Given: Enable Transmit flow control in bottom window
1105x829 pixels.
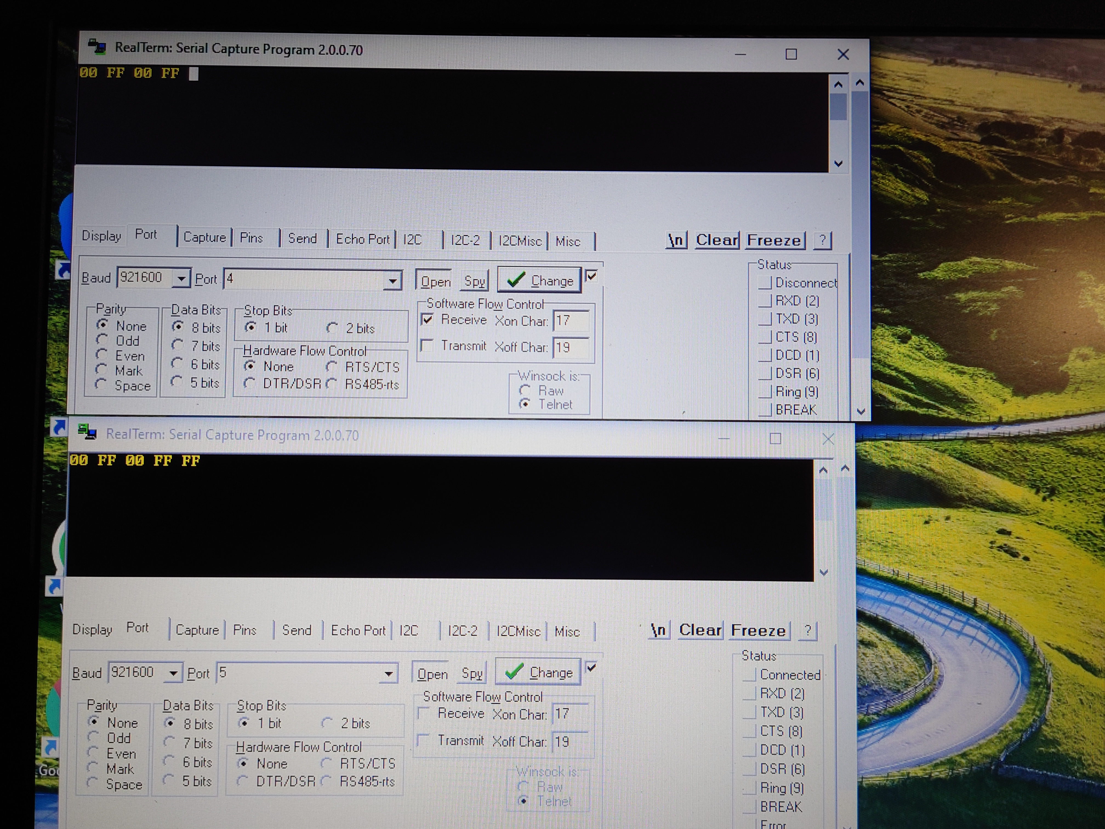Looking at the screenshot, I should coord(424,740).
